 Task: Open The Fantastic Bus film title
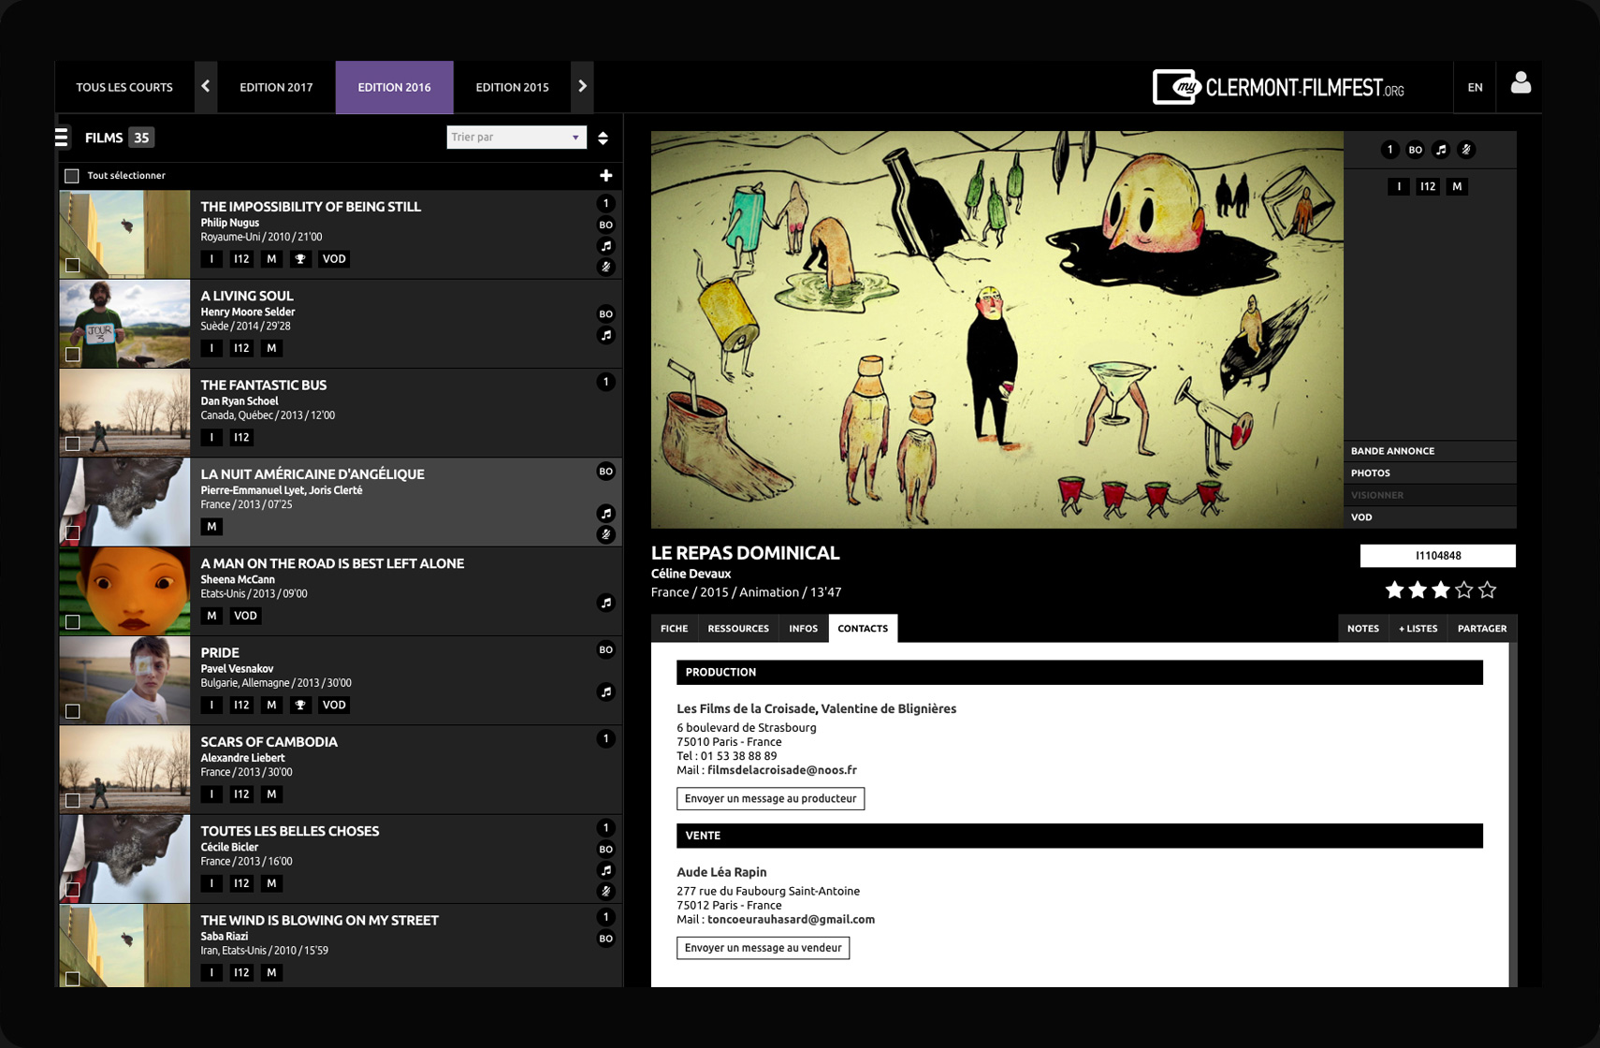pyautogui.click(x=264, y=386)
